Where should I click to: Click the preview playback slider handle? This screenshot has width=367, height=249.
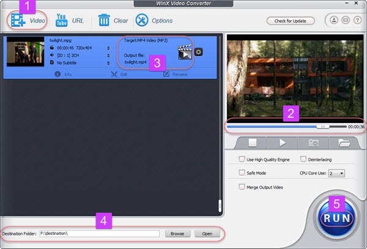pos(323,127)
